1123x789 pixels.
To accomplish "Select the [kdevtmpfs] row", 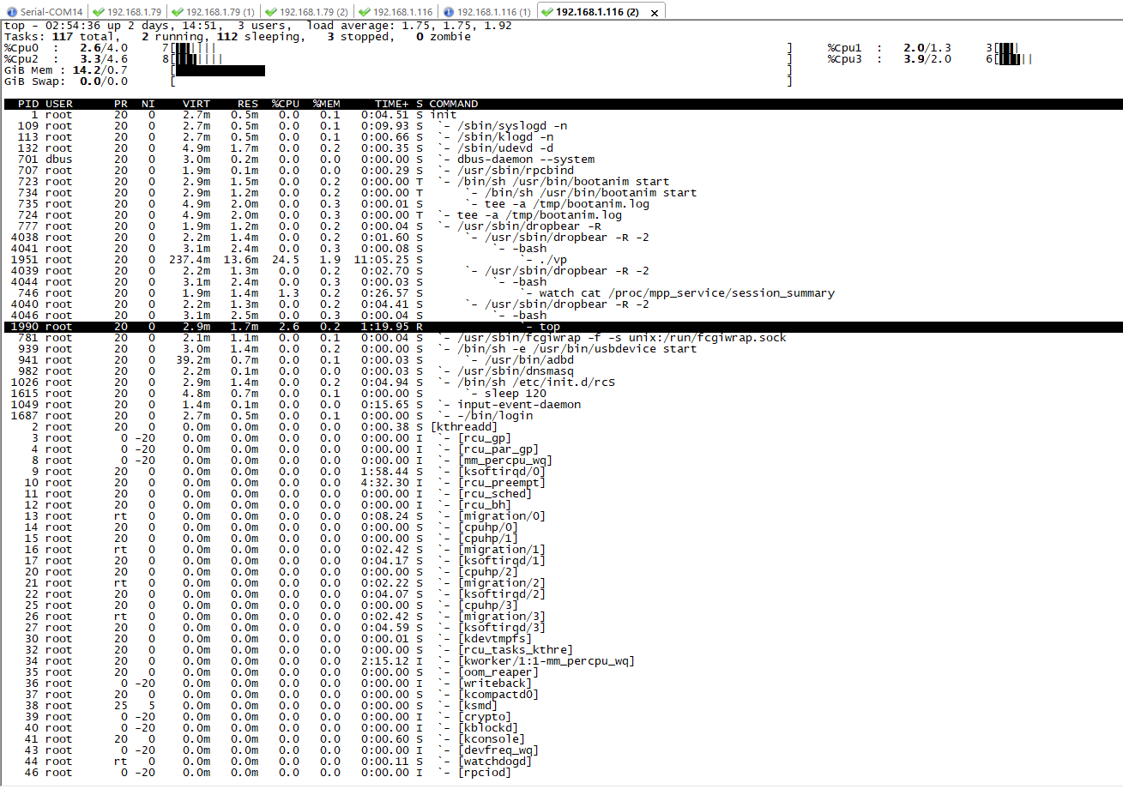I will tap(561, 639).
